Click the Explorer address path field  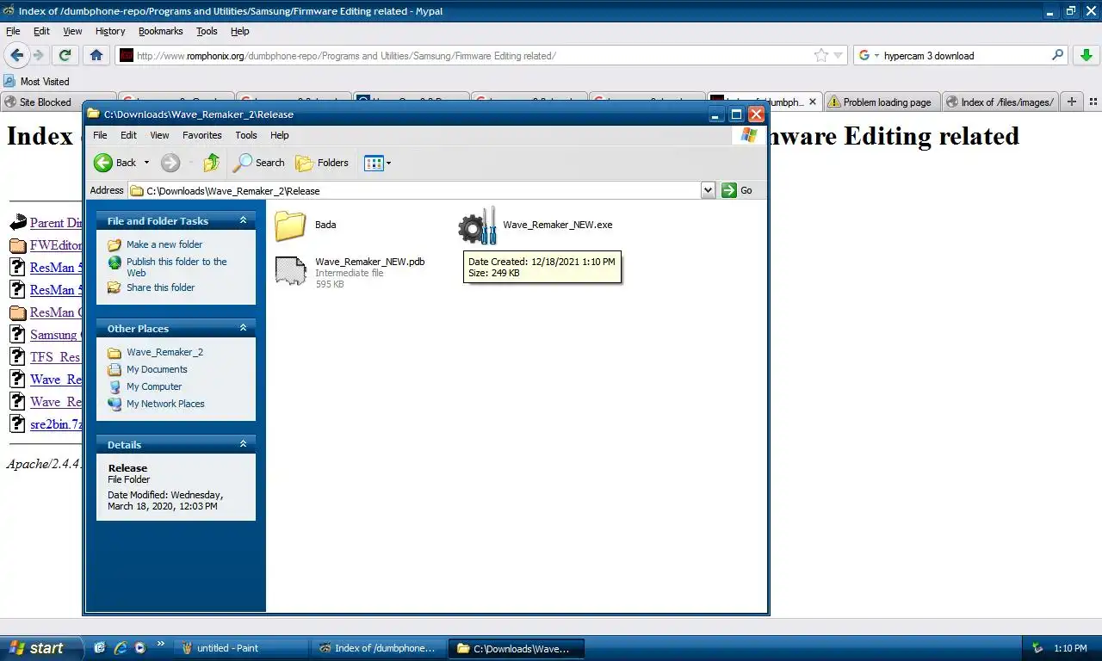pyautogui.click(x=414, y=190)
